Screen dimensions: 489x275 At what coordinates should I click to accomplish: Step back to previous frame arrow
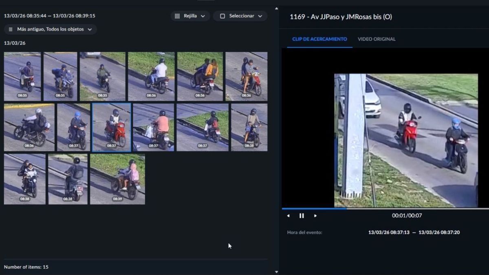pyautogui.click(x=288, y=216)
